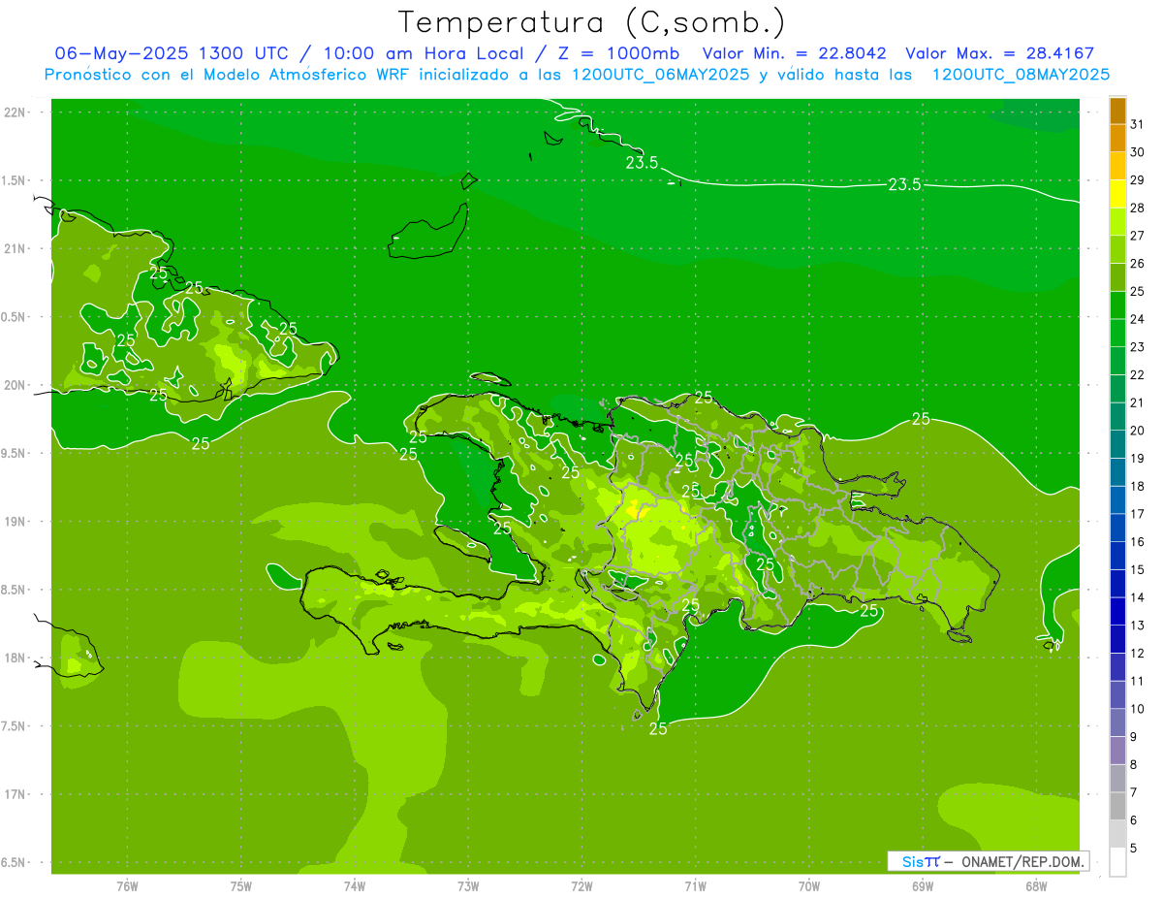Click the '69W' longitude axis label
The image size is (1163, 899).
(923, 886)
